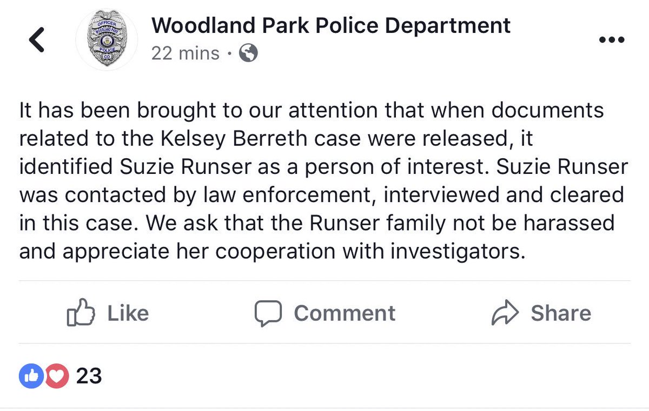Image resolution: width=649 pixels, height=411 pixels.
Task: Click the globe public privacy icon
Action: (248, 53)
